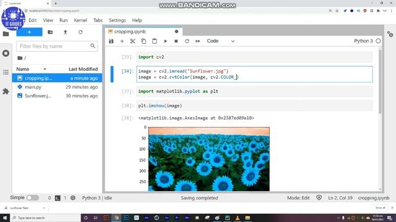Open the Edit menu
This screenshot has width=396, height=222.
point(33,20)
